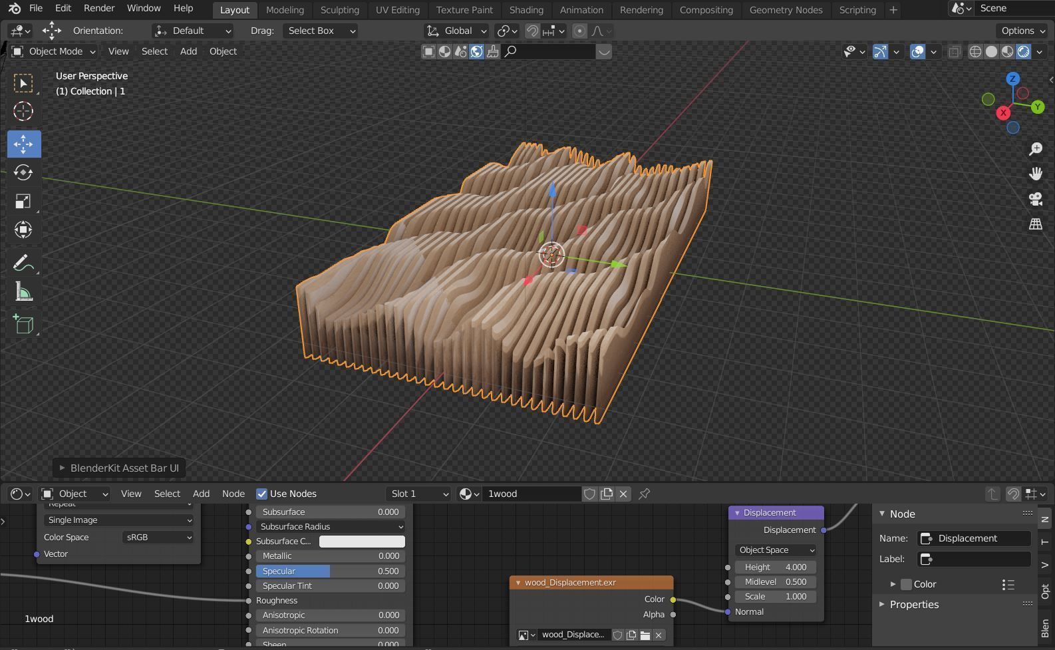Screen dimensions: 1055x650
Task: Add a new workspace tab
Action: coord(893,10)
